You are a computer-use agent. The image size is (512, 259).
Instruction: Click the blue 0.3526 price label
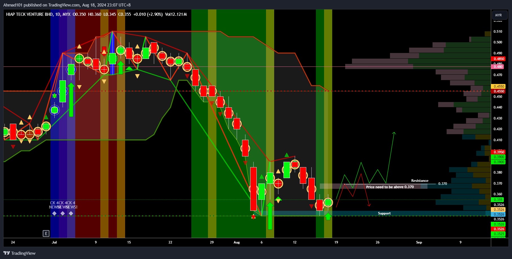[498, 214]
